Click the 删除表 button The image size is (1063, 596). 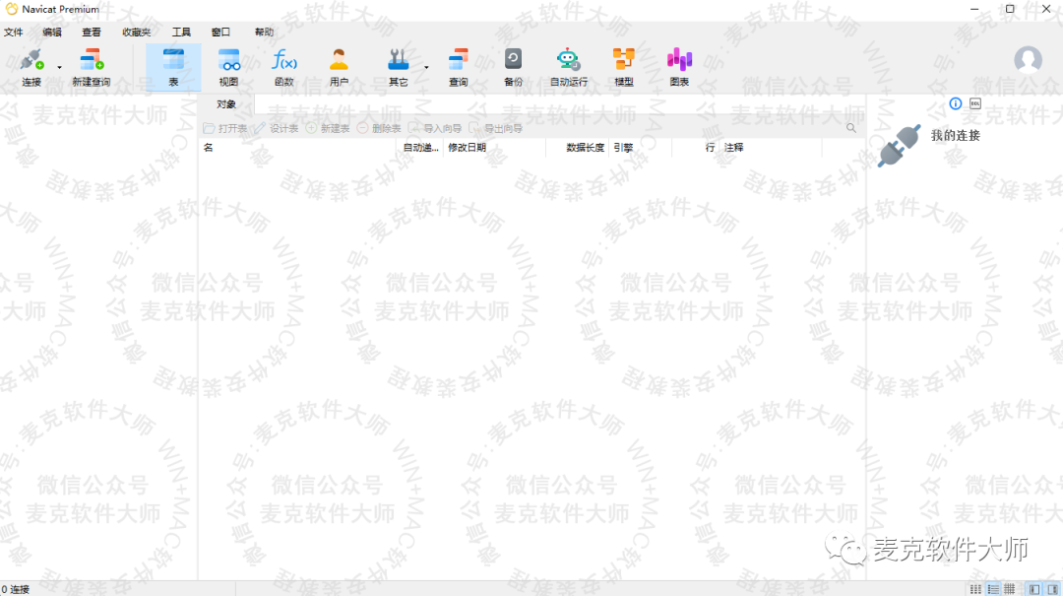[379, 128]
